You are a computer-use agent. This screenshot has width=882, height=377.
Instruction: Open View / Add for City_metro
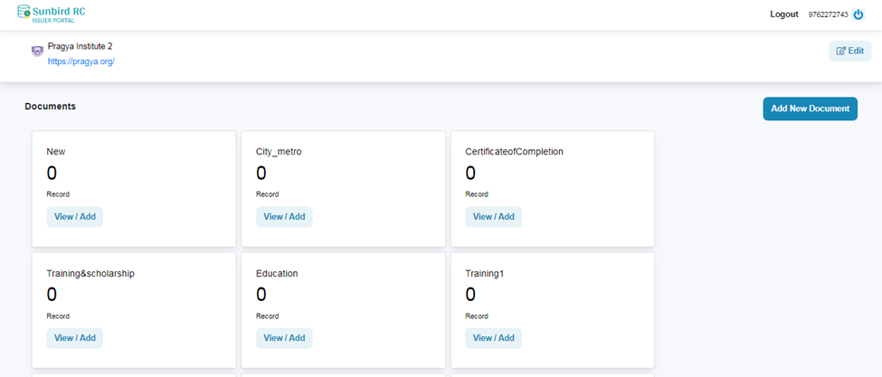(x=284, y=217)
